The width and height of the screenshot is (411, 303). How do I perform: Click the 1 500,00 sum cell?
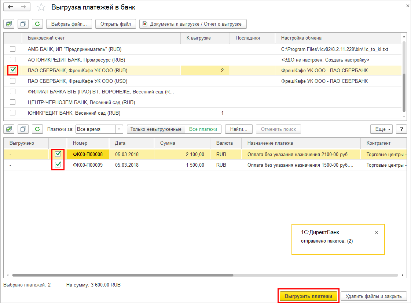(x=182, y=165)
